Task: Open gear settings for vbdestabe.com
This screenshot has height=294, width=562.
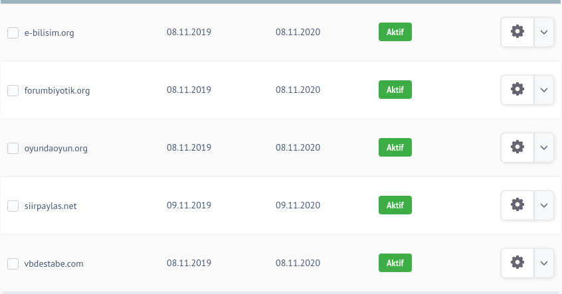Action: (x=517, y=263)
